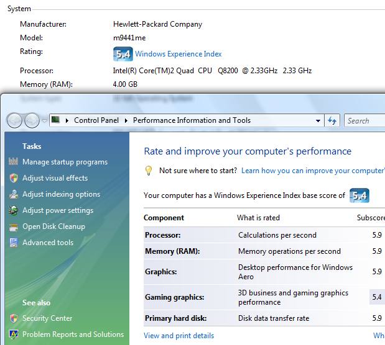Click the m9441me model value
The width and height of the screenshot is (385, 345).
[x=129, y=38]
